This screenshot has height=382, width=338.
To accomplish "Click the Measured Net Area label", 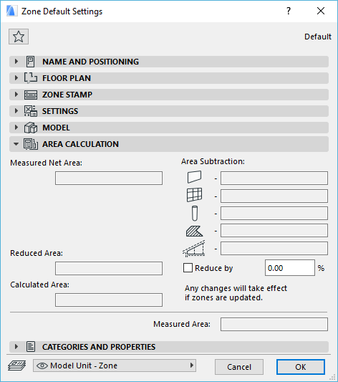I will 47,163.
